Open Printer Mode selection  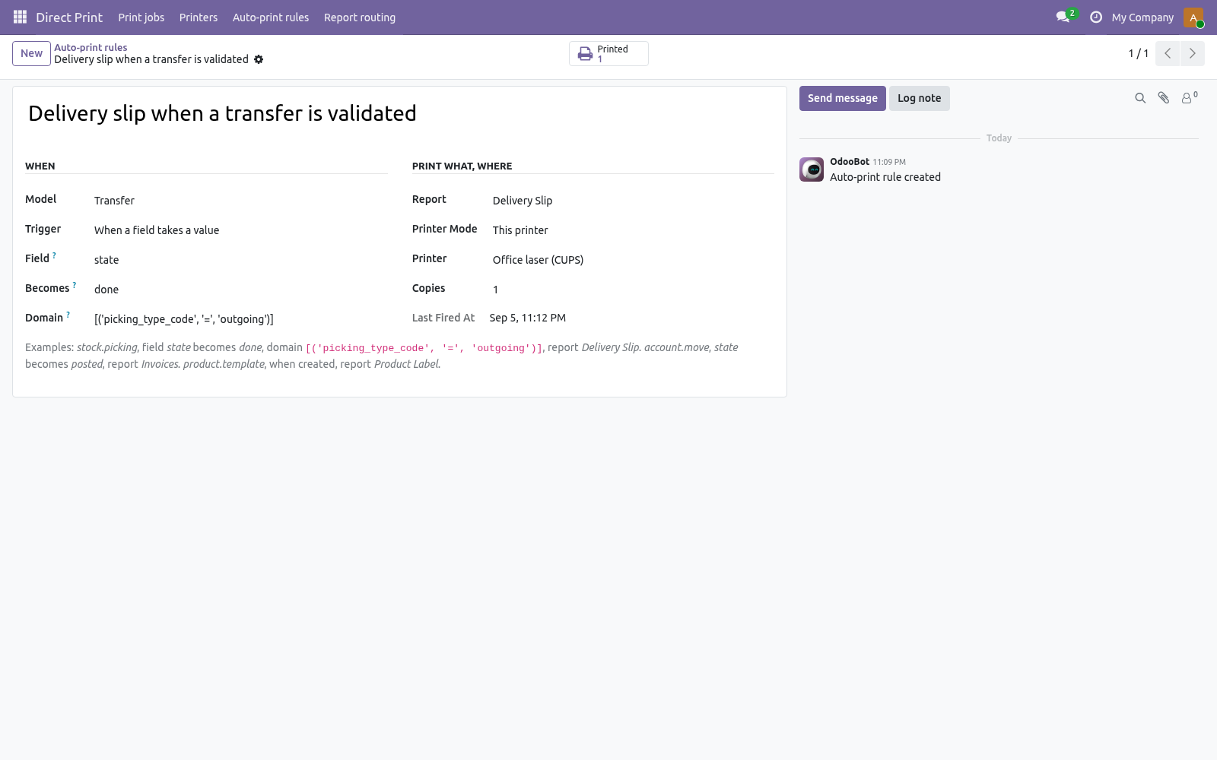633,230
